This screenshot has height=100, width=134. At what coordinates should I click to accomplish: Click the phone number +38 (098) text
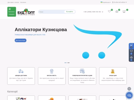pyautogui.click(x=92, y=12)
